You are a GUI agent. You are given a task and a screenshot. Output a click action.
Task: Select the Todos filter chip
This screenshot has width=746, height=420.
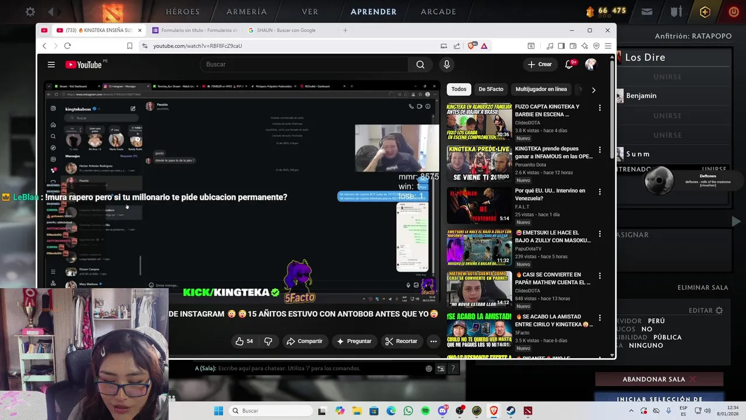(x=459, y=89)
